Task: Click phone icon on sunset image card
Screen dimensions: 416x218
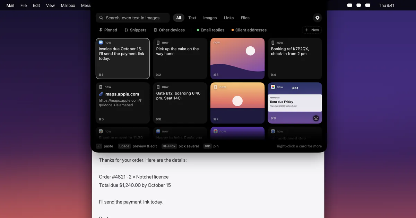Action: click(216, 87)
